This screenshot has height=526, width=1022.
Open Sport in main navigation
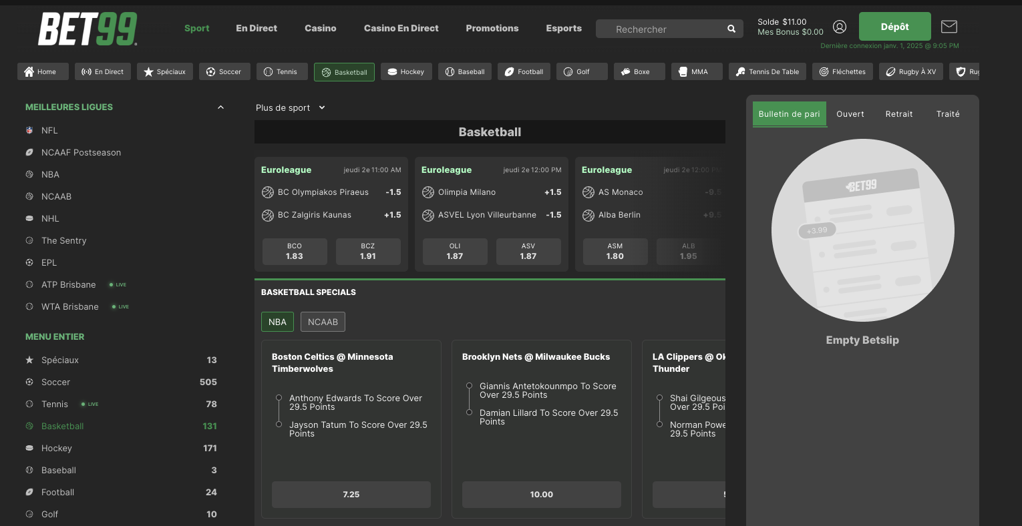197,28
